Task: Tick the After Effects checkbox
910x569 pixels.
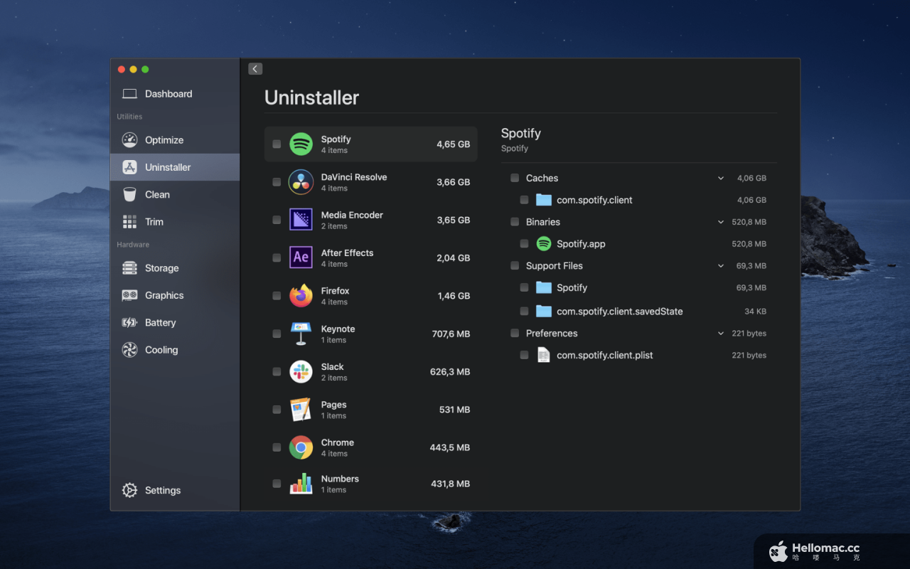Action: point(277,257)
